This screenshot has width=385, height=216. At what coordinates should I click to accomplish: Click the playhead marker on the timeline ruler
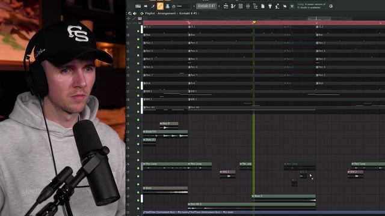254,22
